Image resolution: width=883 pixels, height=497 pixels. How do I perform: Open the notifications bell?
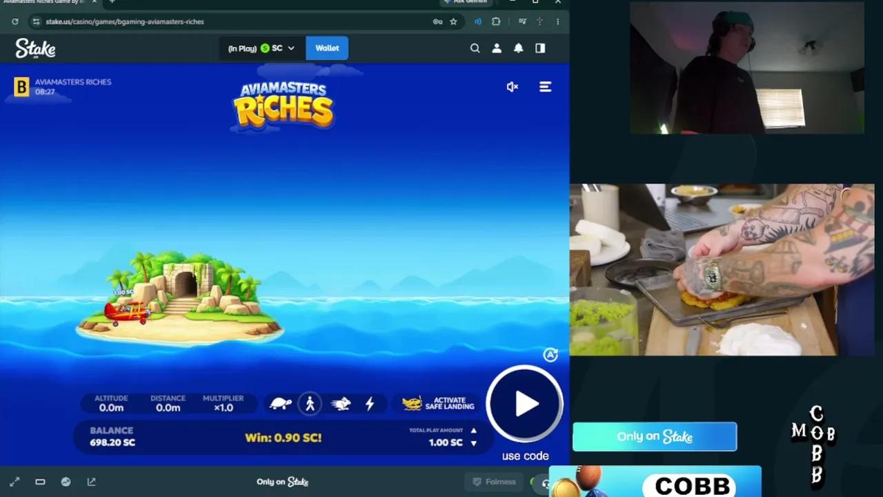coord(518,48)
